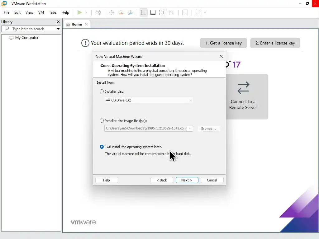
Task: Click the Revert to Snapshot toolbar icon
Action: pos(121,12)
